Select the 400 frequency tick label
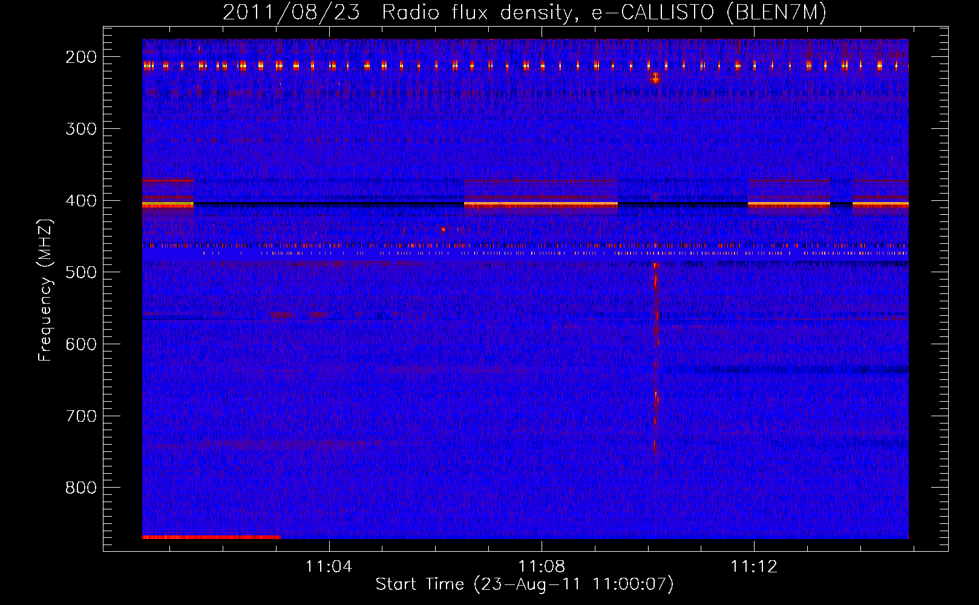 coord(81,201)
